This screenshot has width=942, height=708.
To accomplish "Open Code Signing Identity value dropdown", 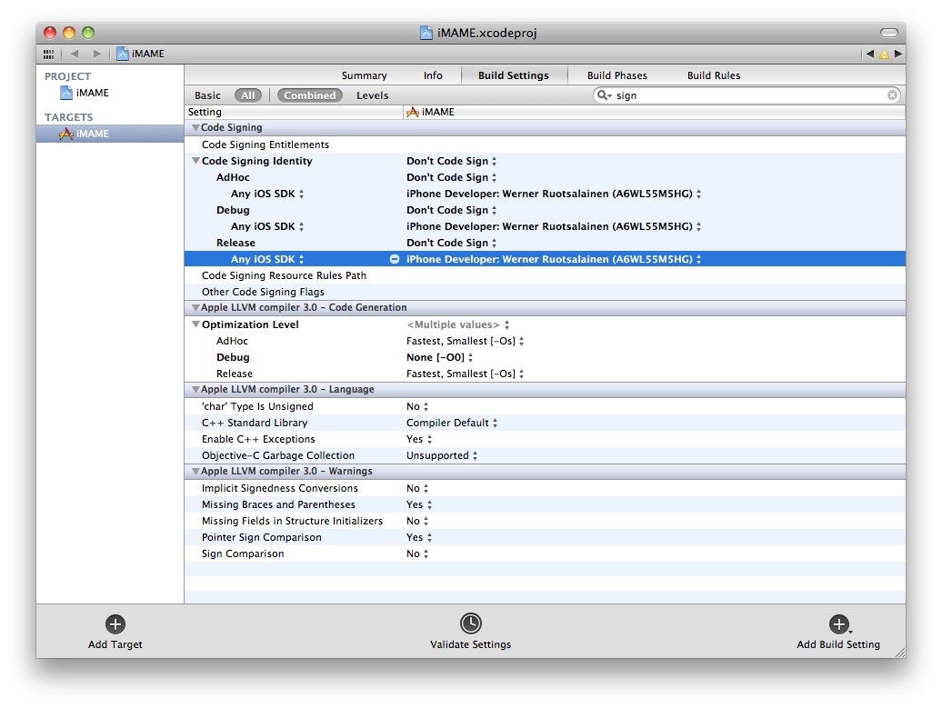I will pyautogui.click(x=452, y=161).
